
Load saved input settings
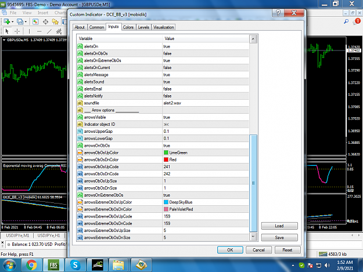[x=279, y=226]
